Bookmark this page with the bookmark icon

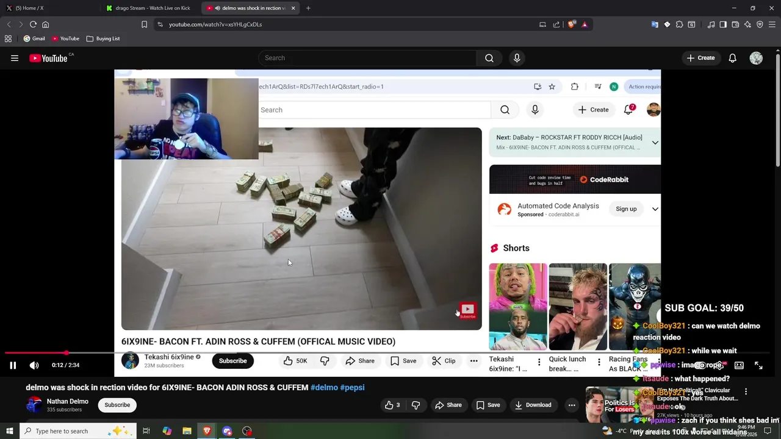(144, 24)
